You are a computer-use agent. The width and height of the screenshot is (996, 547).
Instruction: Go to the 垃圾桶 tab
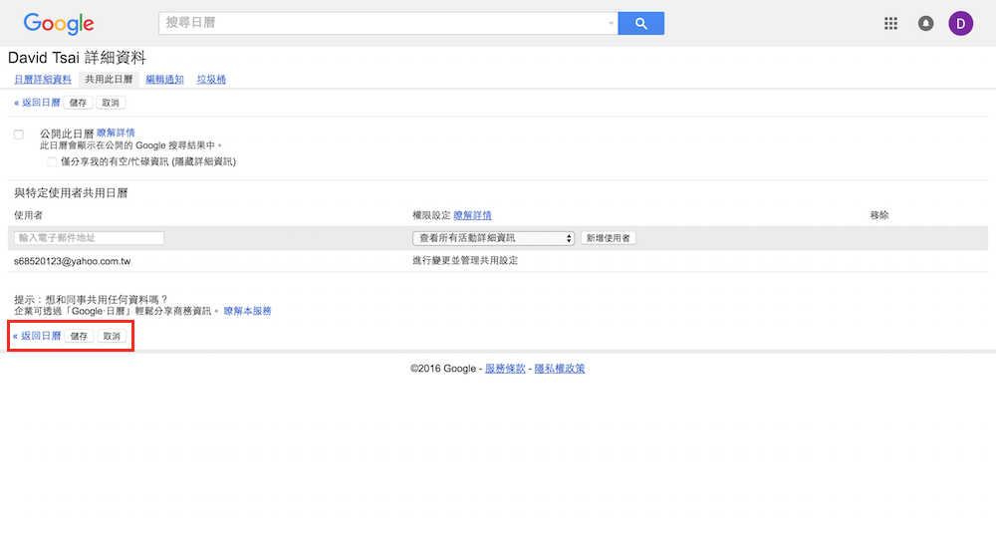(x=211, y=80)
